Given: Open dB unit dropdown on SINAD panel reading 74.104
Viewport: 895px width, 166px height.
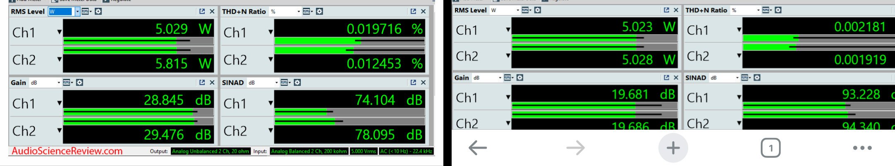Looking at the screenshot, I should (276, 83).
